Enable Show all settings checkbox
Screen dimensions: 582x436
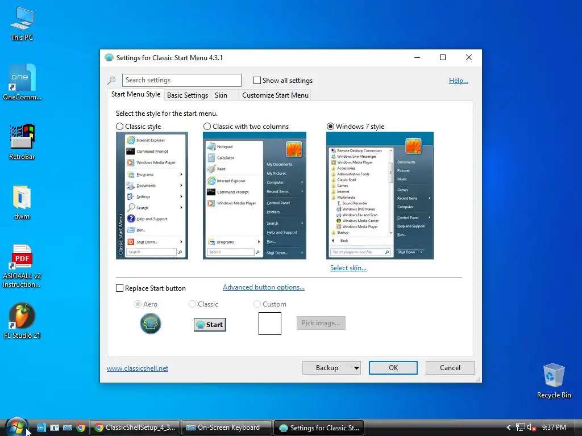coord(257,81)
